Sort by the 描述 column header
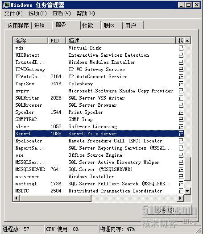This screenshot has width=203, height=234. [121, 41]
